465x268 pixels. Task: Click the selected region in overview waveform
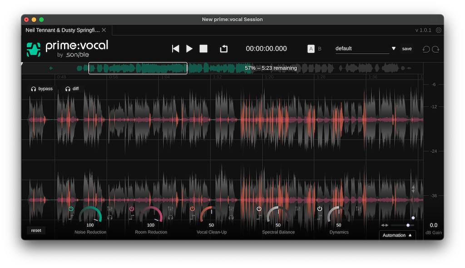(138, 68)
